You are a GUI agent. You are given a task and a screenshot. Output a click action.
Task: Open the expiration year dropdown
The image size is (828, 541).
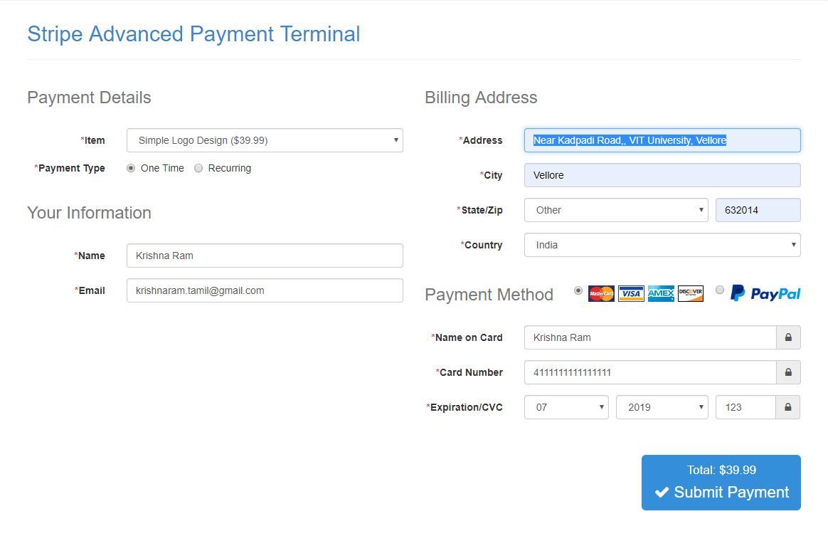point(662,407)
